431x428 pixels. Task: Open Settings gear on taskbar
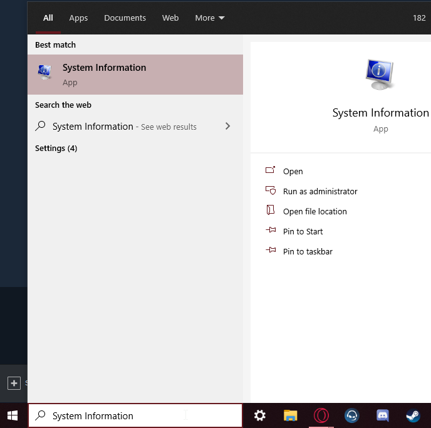pyautogui.click(x=259, y=415)
